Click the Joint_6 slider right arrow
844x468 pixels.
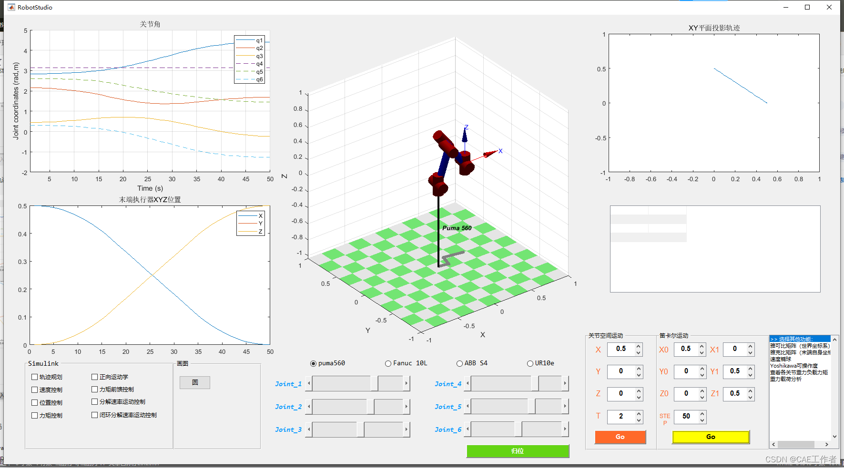[x=565, y=429]
